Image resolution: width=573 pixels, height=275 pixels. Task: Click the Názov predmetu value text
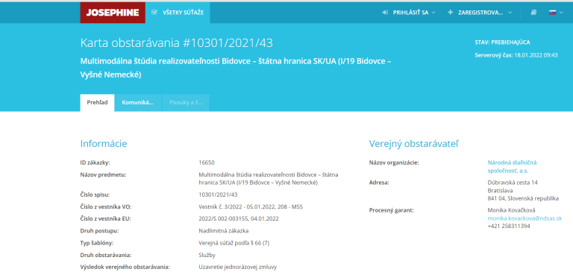(x=269, y=179)
